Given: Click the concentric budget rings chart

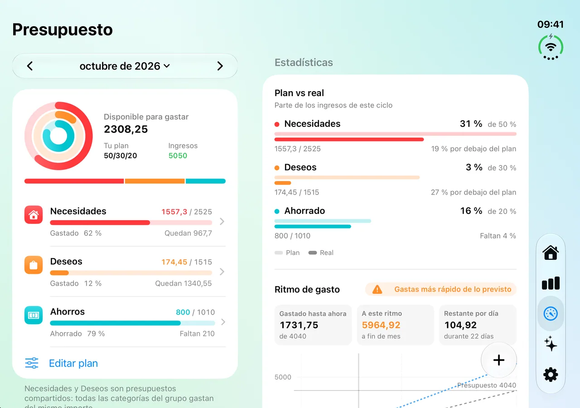Looking at the screenshot, I should pos(58,136).
